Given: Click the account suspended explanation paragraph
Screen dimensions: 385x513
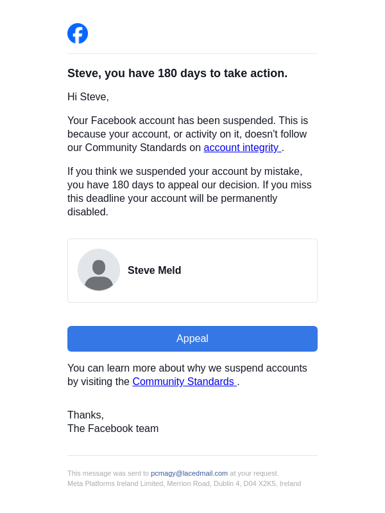Looking at the screenshot, I should pos(187,127).
